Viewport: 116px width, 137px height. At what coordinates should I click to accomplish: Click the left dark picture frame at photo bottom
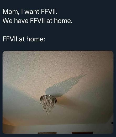tap(47, 133)
